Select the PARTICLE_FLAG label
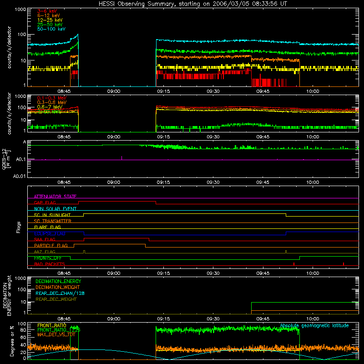 [51, 245]
